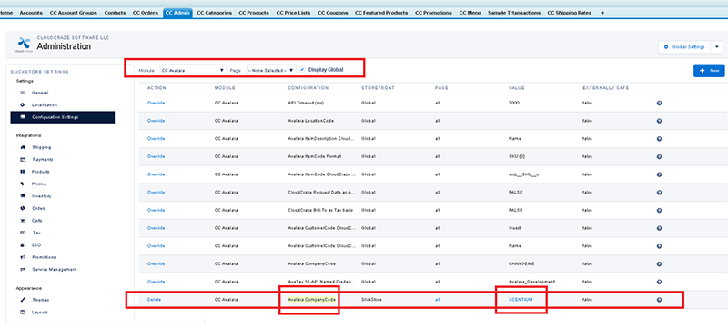Click the Carts shopping cart icon
Image resolution: width=728 pixels, height=328 pixels.
pyautogui.click(x=22, y=221)
